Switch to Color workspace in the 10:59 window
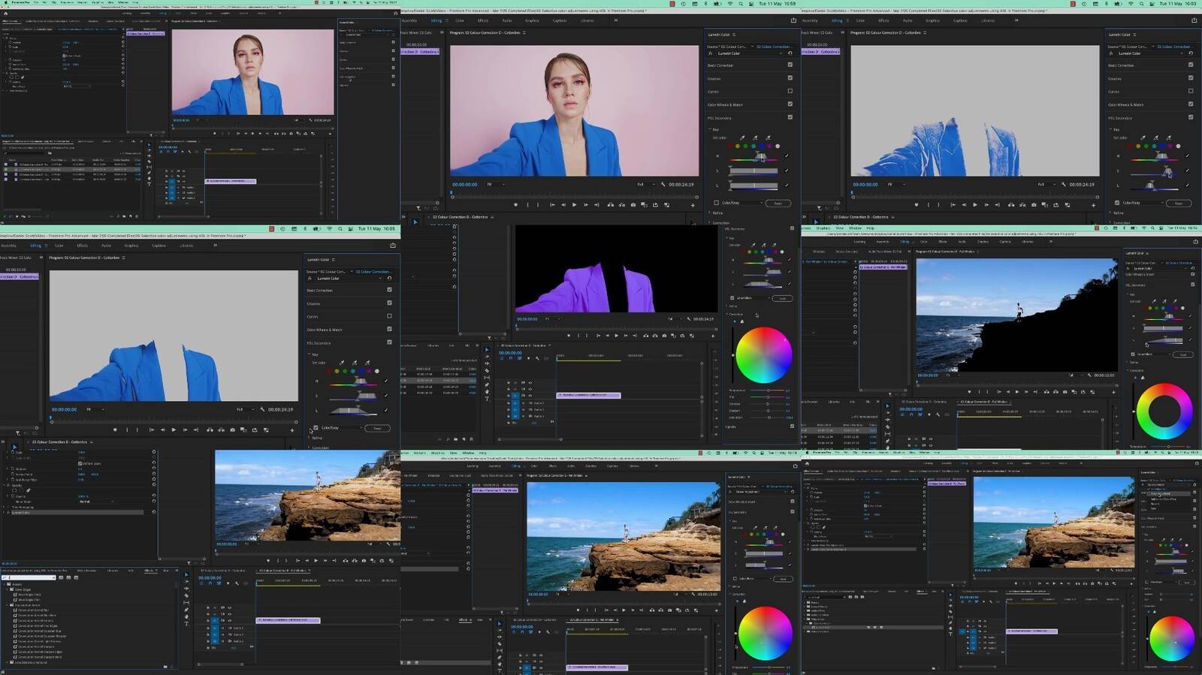The width and height of the screenshot is (1202, 675). coord(459,20)
